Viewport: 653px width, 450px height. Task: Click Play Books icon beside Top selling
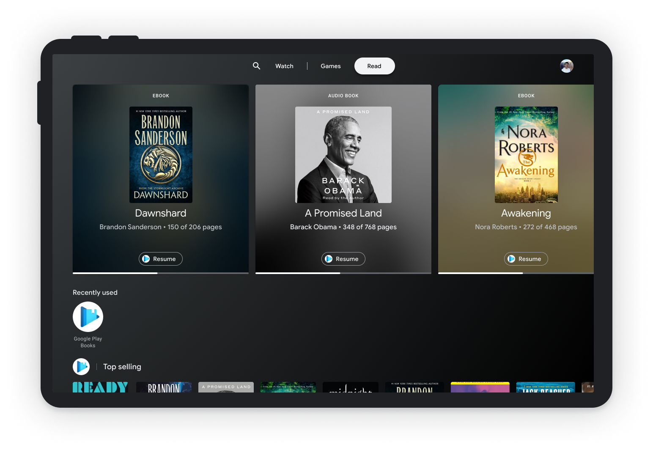coord(81,367)
